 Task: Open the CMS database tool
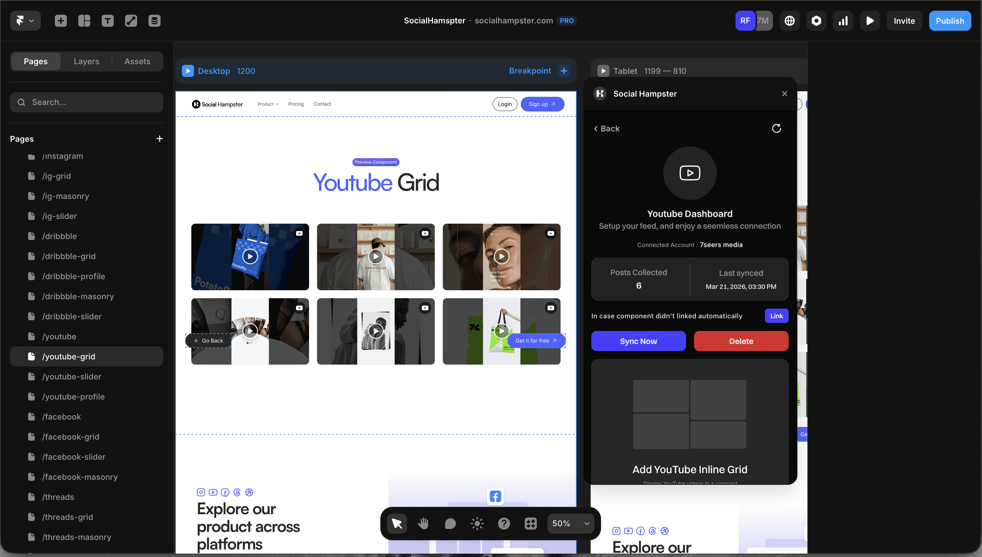coord(154,21)
